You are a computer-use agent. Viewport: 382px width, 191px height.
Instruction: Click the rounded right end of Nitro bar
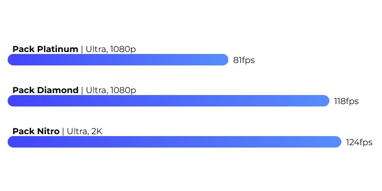tap(337, 142)
